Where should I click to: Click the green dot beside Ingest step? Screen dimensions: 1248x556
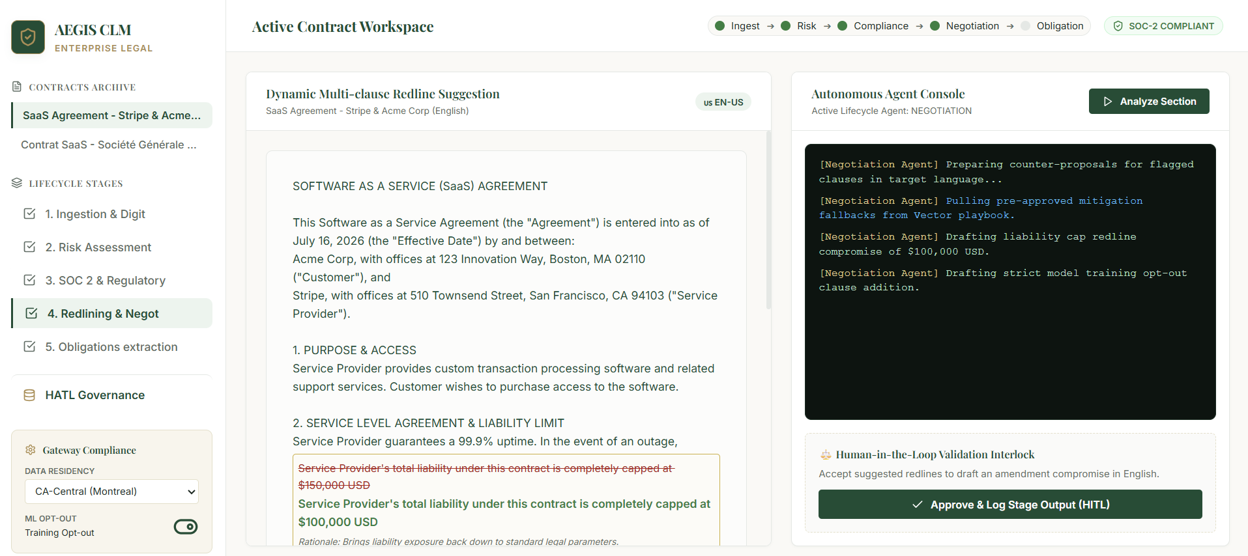(x=719, y=26)
